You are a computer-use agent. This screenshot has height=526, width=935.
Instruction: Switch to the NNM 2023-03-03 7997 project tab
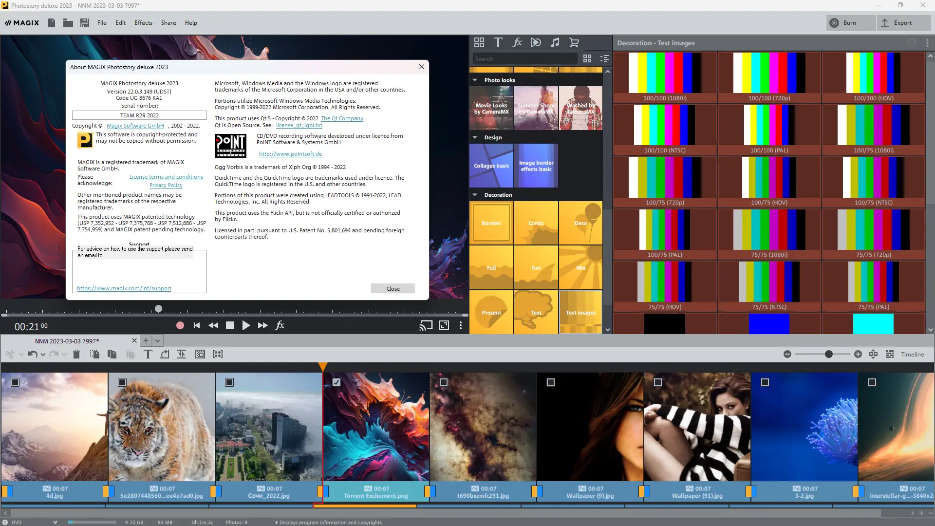coord(67,340)
